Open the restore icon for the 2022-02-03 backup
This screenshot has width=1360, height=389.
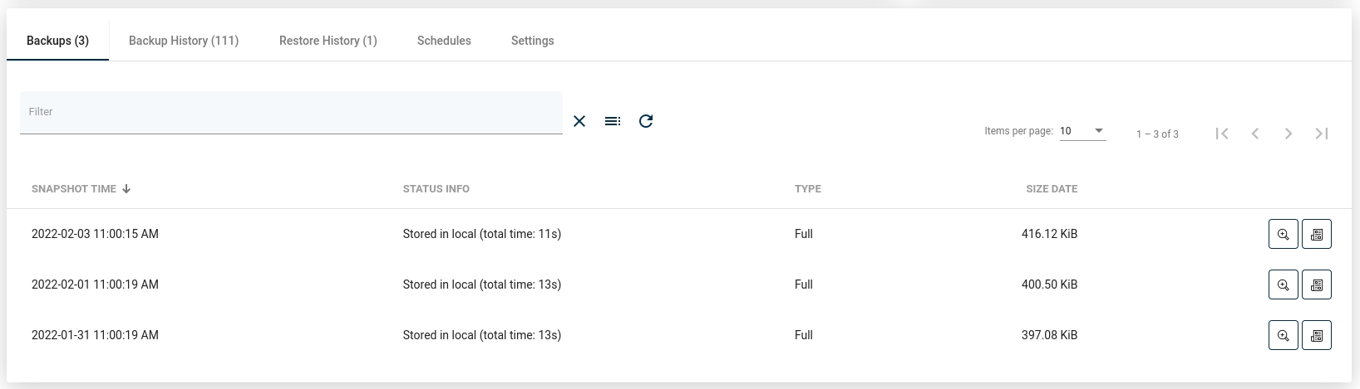(1317, 234)
